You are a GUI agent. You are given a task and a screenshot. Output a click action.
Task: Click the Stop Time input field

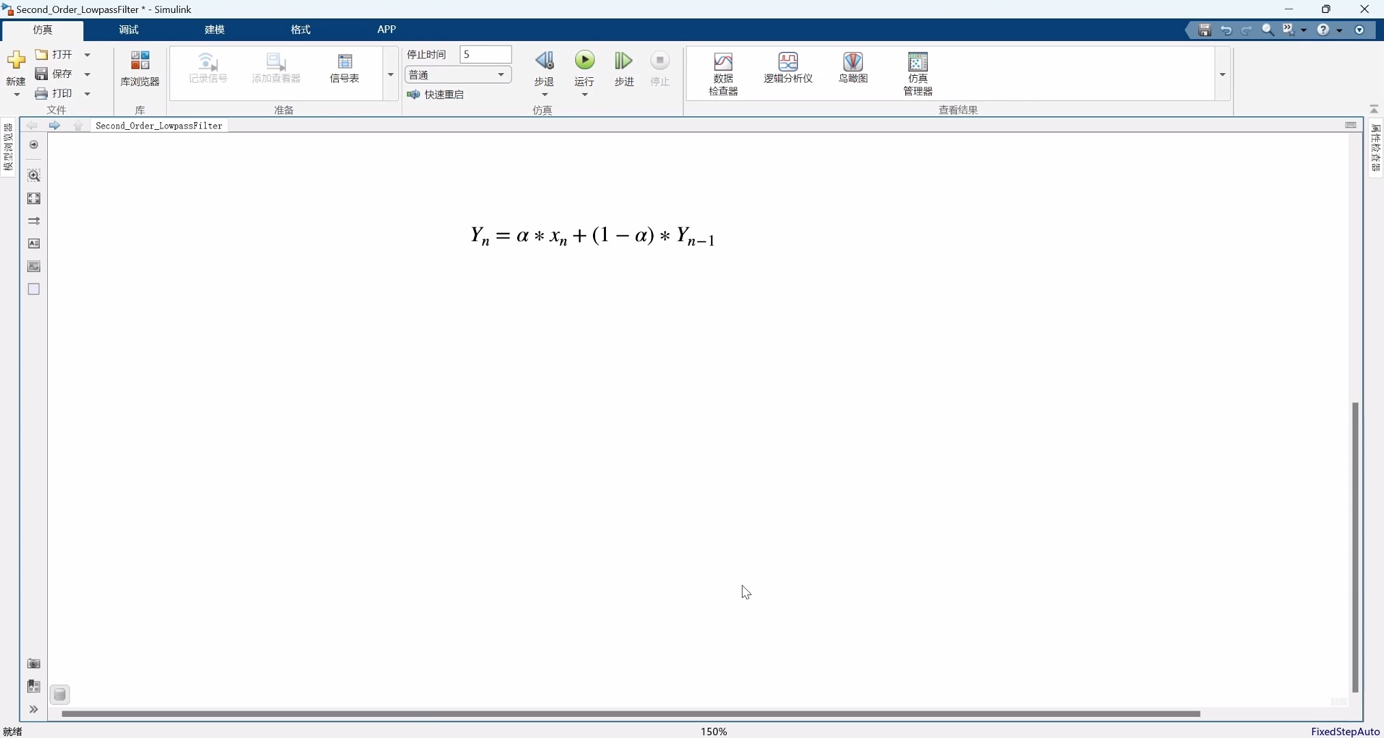tap(485, 54)
